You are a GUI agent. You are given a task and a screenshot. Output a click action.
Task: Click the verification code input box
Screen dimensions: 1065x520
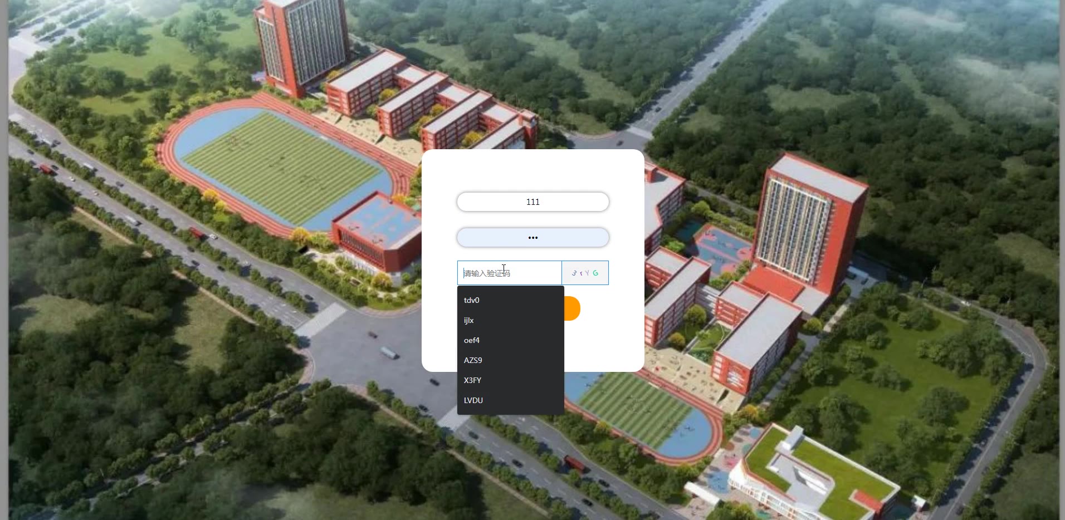pos(510,273)
